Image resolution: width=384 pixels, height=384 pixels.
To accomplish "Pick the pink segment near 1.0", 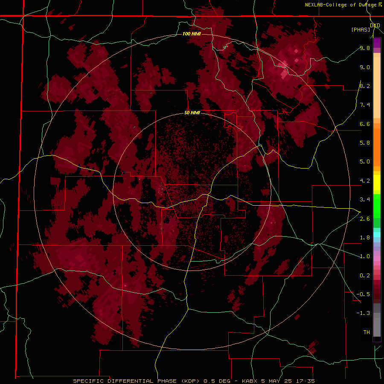I will (377, 259).
